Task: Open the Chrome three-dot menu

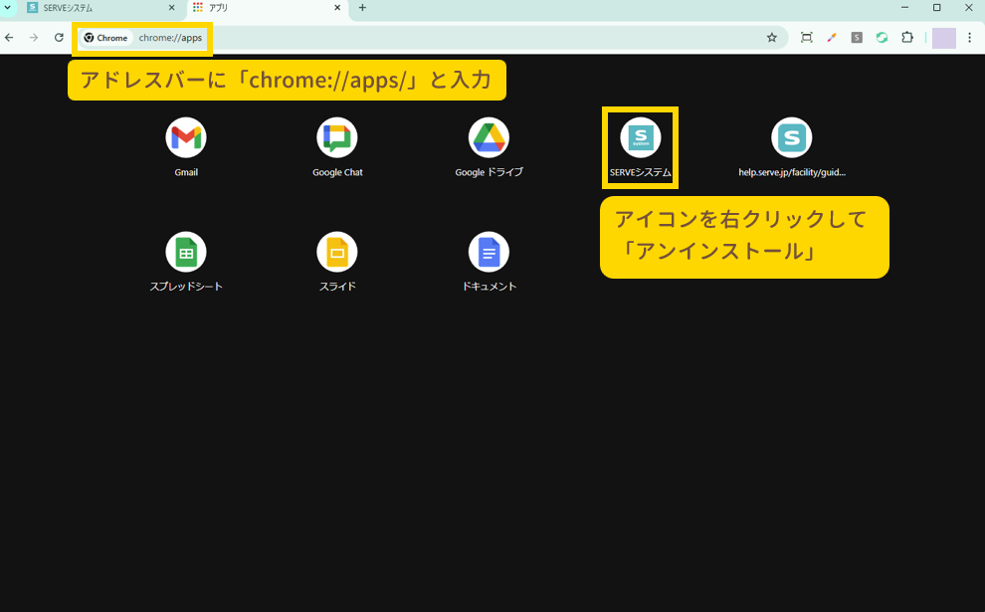Action: point(969,38)
